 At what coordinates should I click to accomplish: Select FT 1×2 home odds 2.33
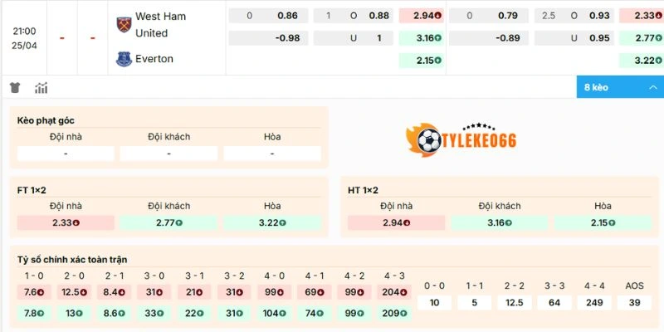pyautogui.click(x=66, y=222)
